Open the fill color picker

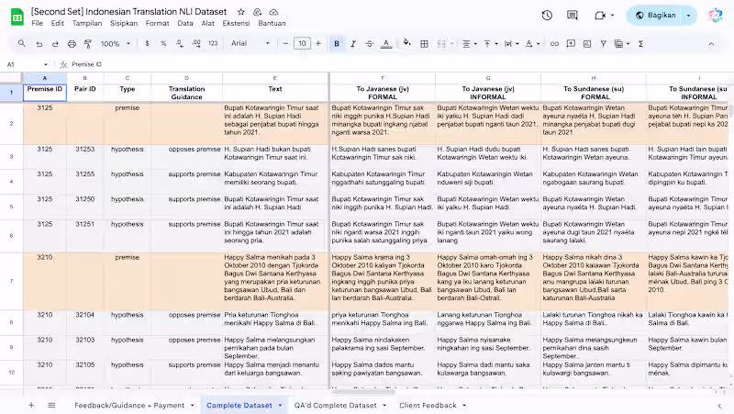point(406,43)
